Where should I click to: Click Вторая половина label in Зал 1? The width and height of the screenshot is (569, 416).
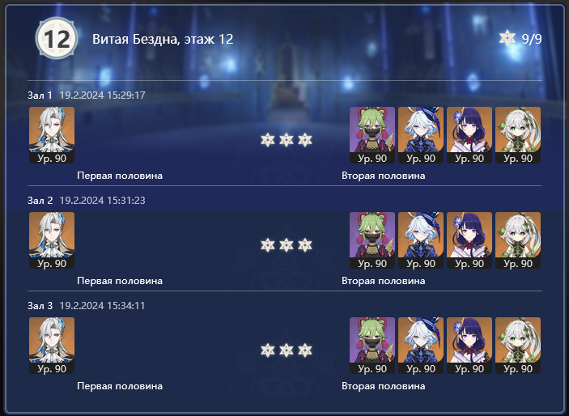(x=383, y=176)
